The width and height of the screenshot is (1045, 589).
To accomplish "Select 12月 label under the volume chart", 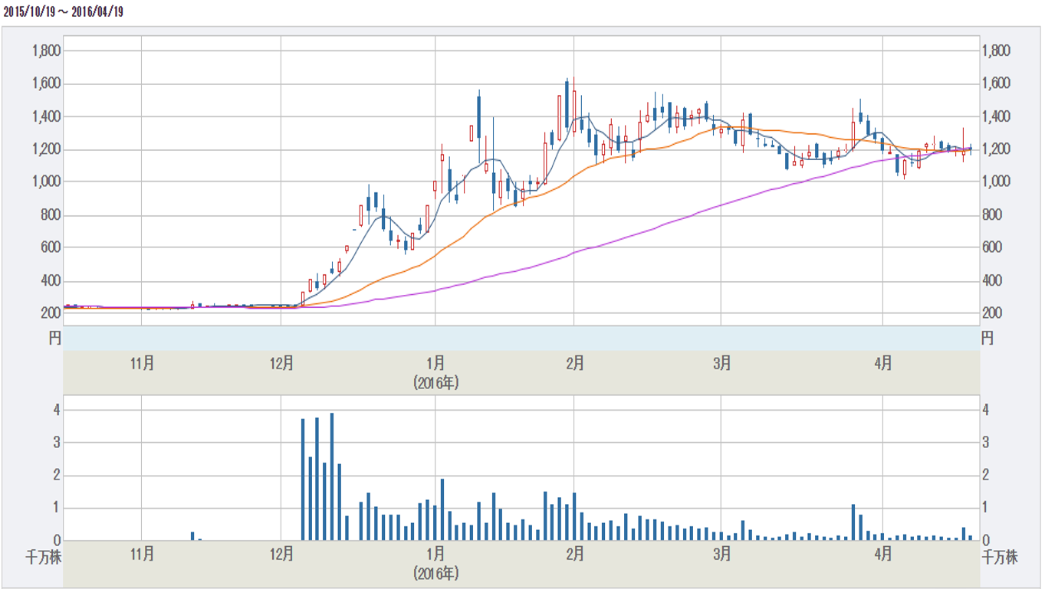I will [x=281, y=554].
